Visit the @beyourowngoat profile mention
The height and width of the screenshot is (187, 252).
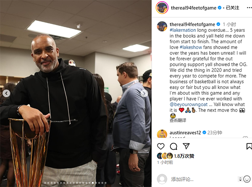pos(189,104)
